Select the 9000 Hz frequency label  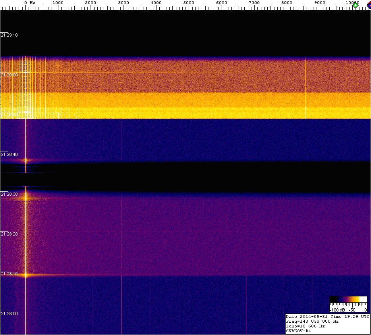click(x=319, y=3)
